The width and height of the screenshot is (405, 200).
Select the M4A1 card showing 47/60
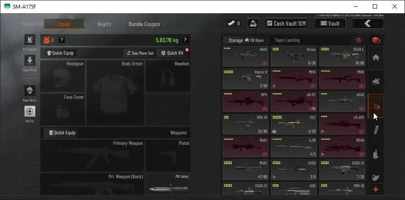[246, 170]
